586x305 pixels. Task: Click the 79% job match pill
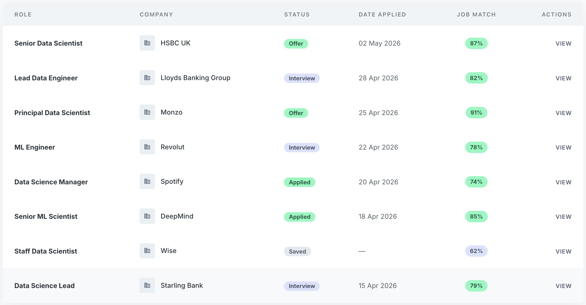(476, 286)
